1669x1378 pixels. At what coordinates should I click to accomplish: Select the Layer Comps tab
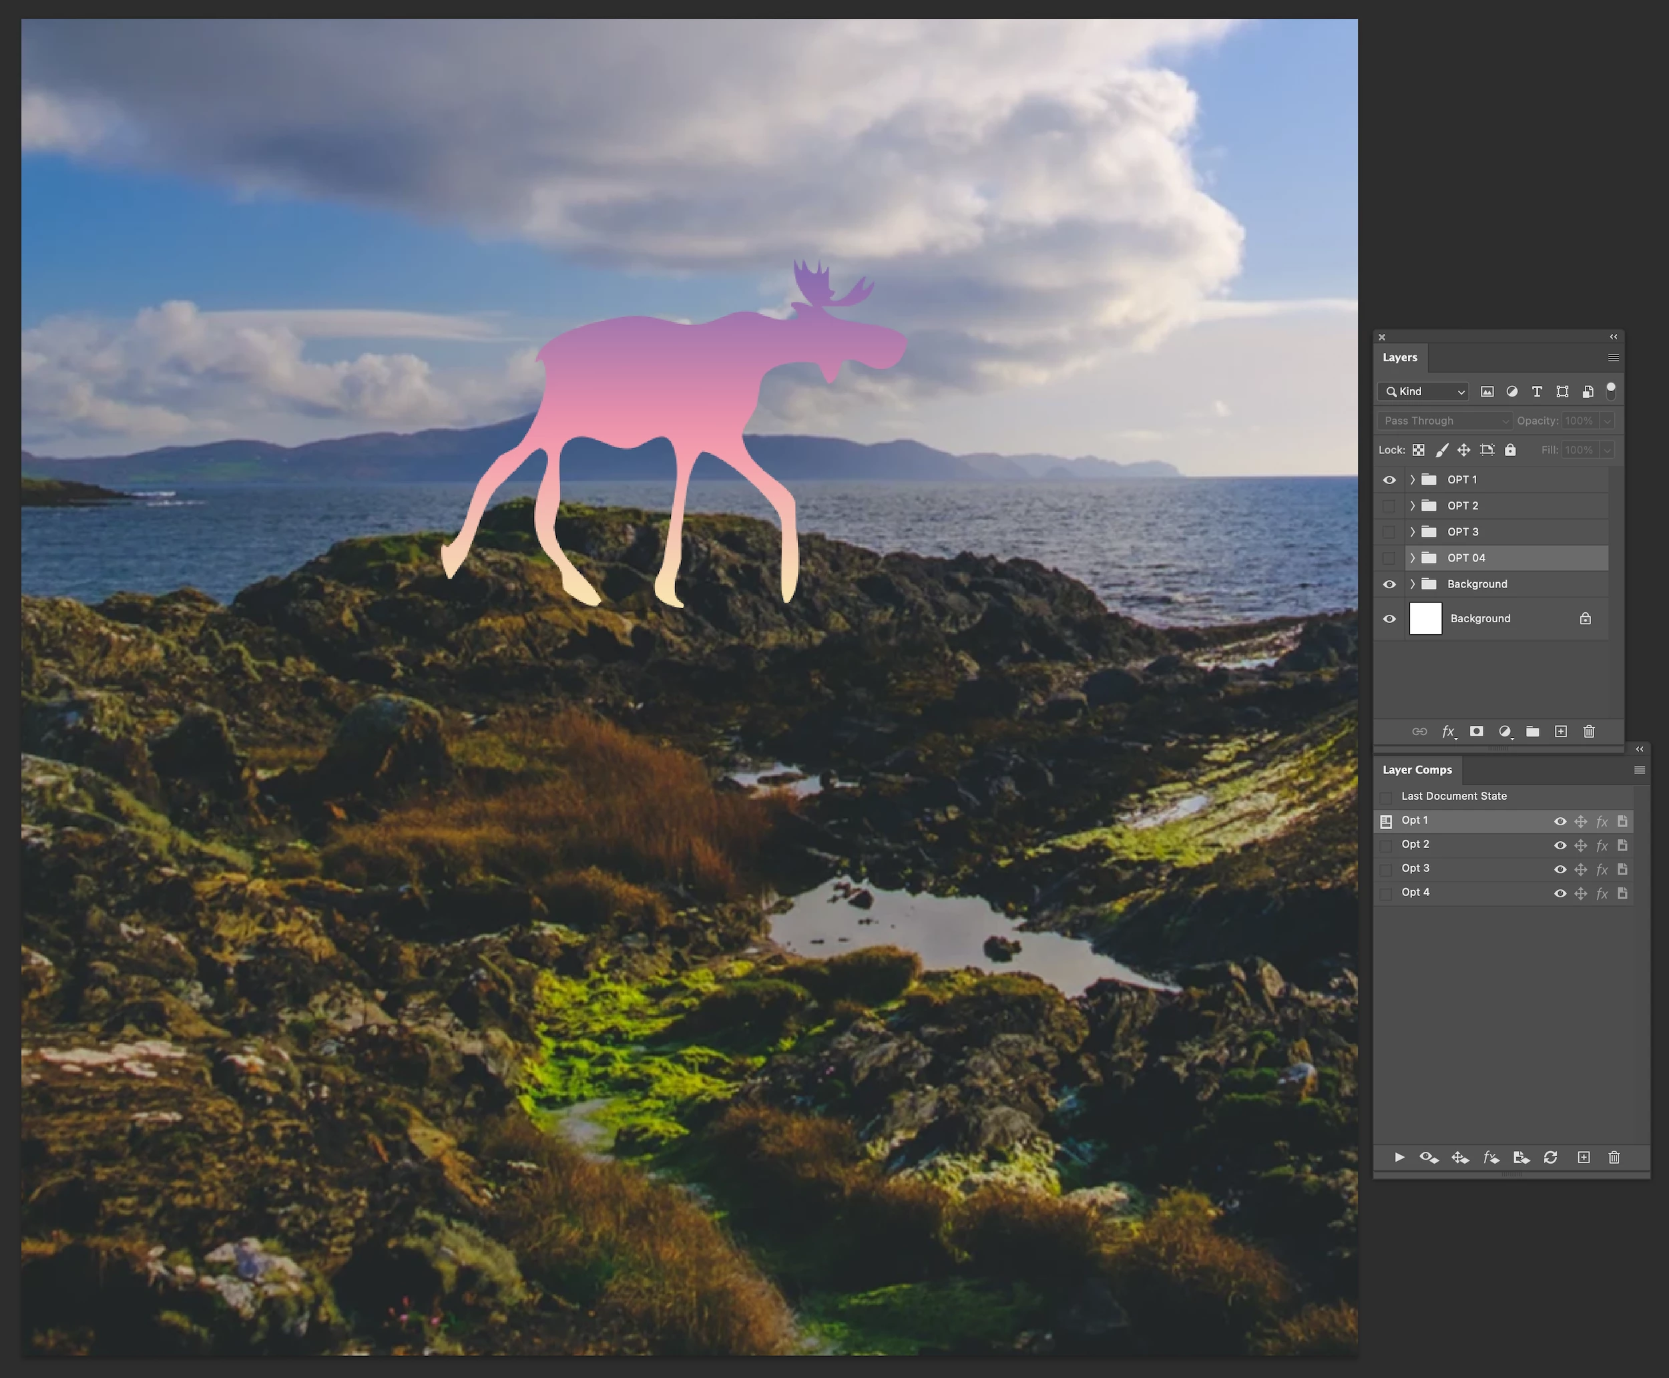[1417, 770]
